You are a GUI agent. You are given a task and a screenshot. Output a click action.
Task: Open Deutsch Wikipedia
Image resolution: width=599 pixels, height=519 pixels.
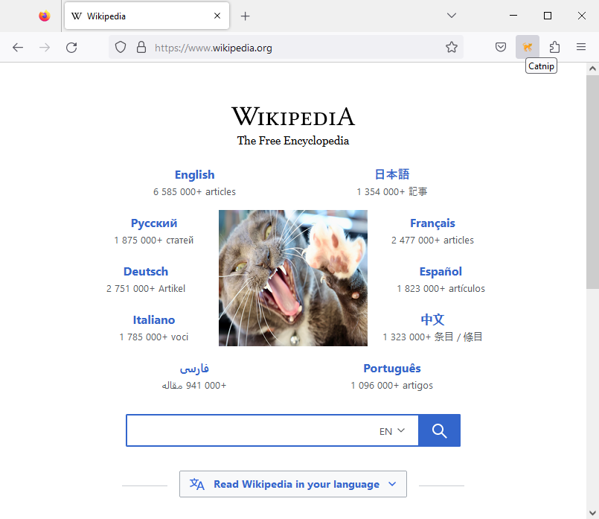[146, 271]
